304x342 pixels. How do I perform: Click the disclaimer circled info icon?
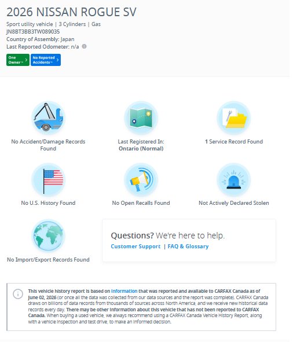[x=18, y=294]
